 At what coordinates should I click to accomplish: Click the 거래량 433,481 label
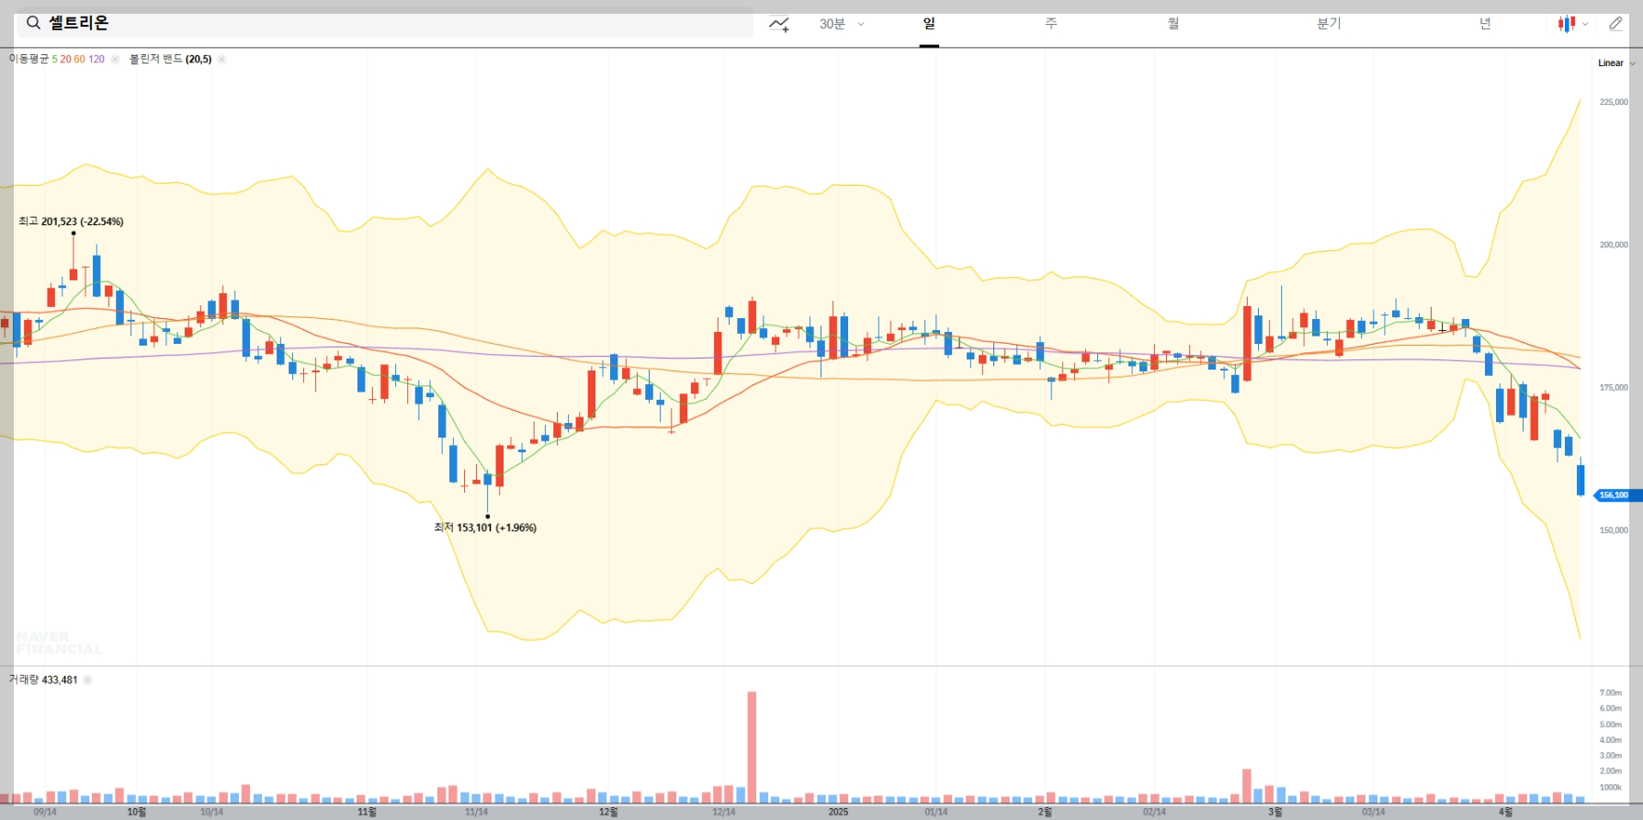point(43,680)
